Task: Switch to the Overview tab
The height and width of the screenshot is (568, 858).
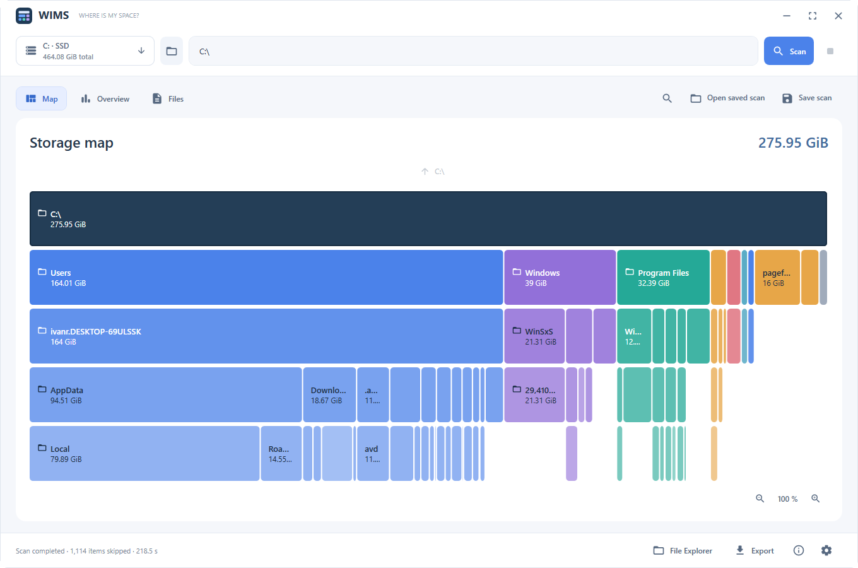Action: pos(105,98)
